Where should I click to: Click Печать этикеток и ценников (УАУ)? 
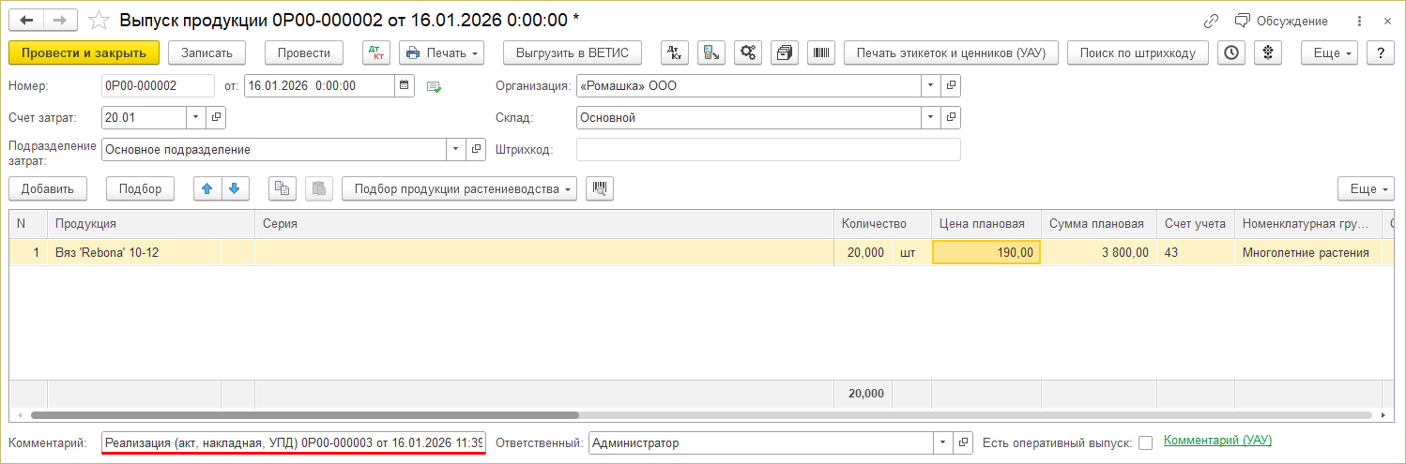952,53
